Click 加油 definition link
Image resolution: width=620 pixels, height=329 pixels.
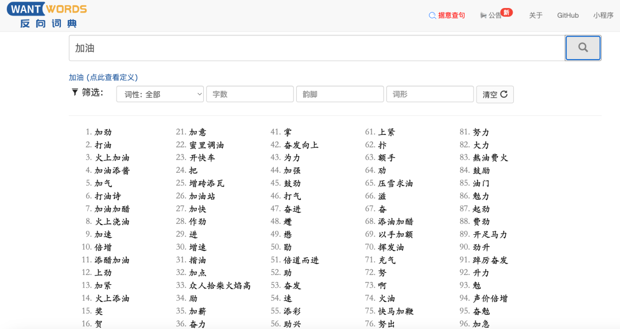103,78
